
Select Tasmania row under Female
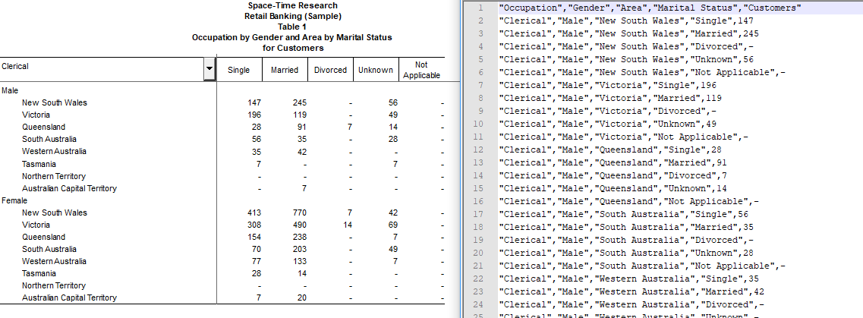tap(39, 273)
